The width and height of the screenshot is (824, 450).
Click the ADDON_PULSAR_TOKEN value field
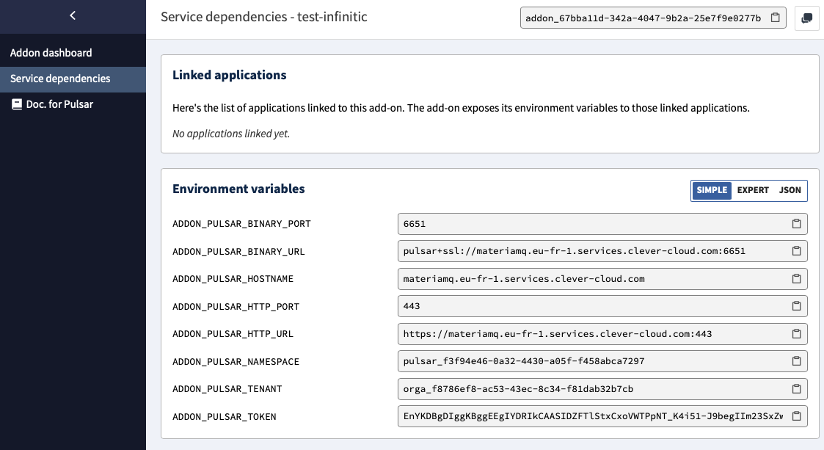(593, 416)
